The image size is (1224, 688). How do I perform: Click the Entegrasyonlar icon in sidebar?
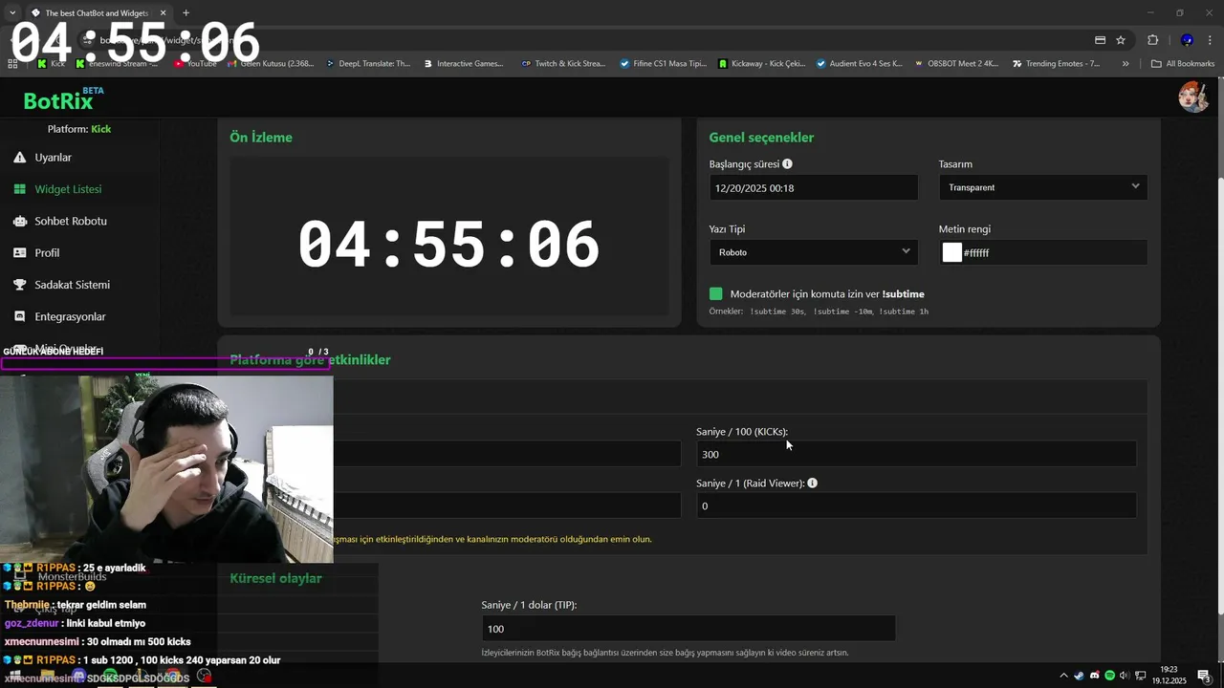pyautogui.click(x=19, y=316)
